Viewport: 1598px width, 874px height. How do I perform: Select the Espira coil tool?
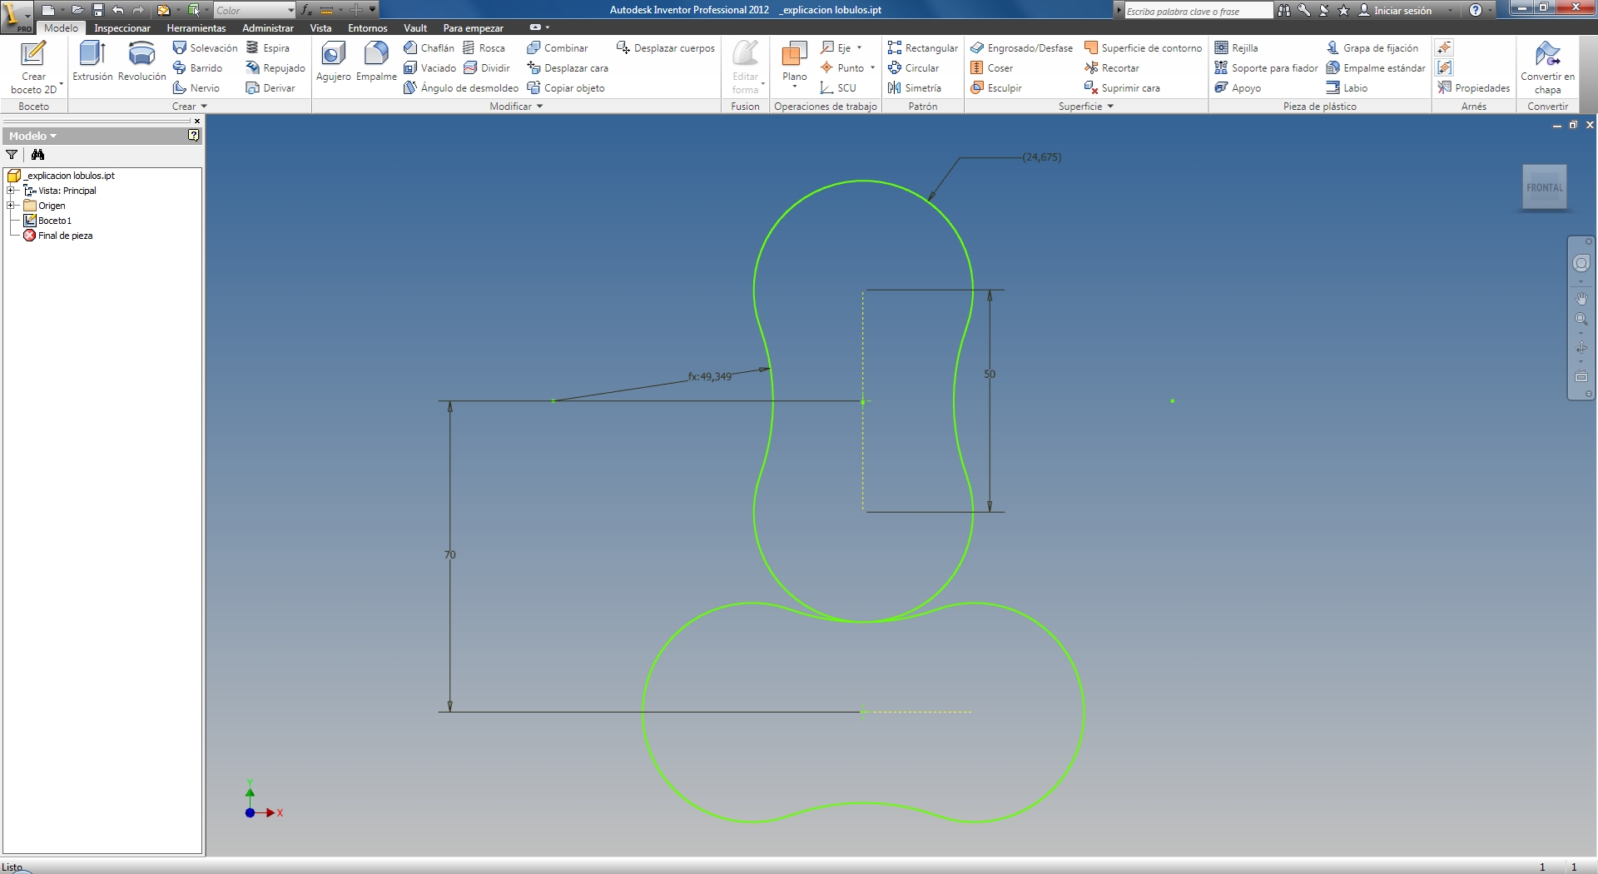267,47
